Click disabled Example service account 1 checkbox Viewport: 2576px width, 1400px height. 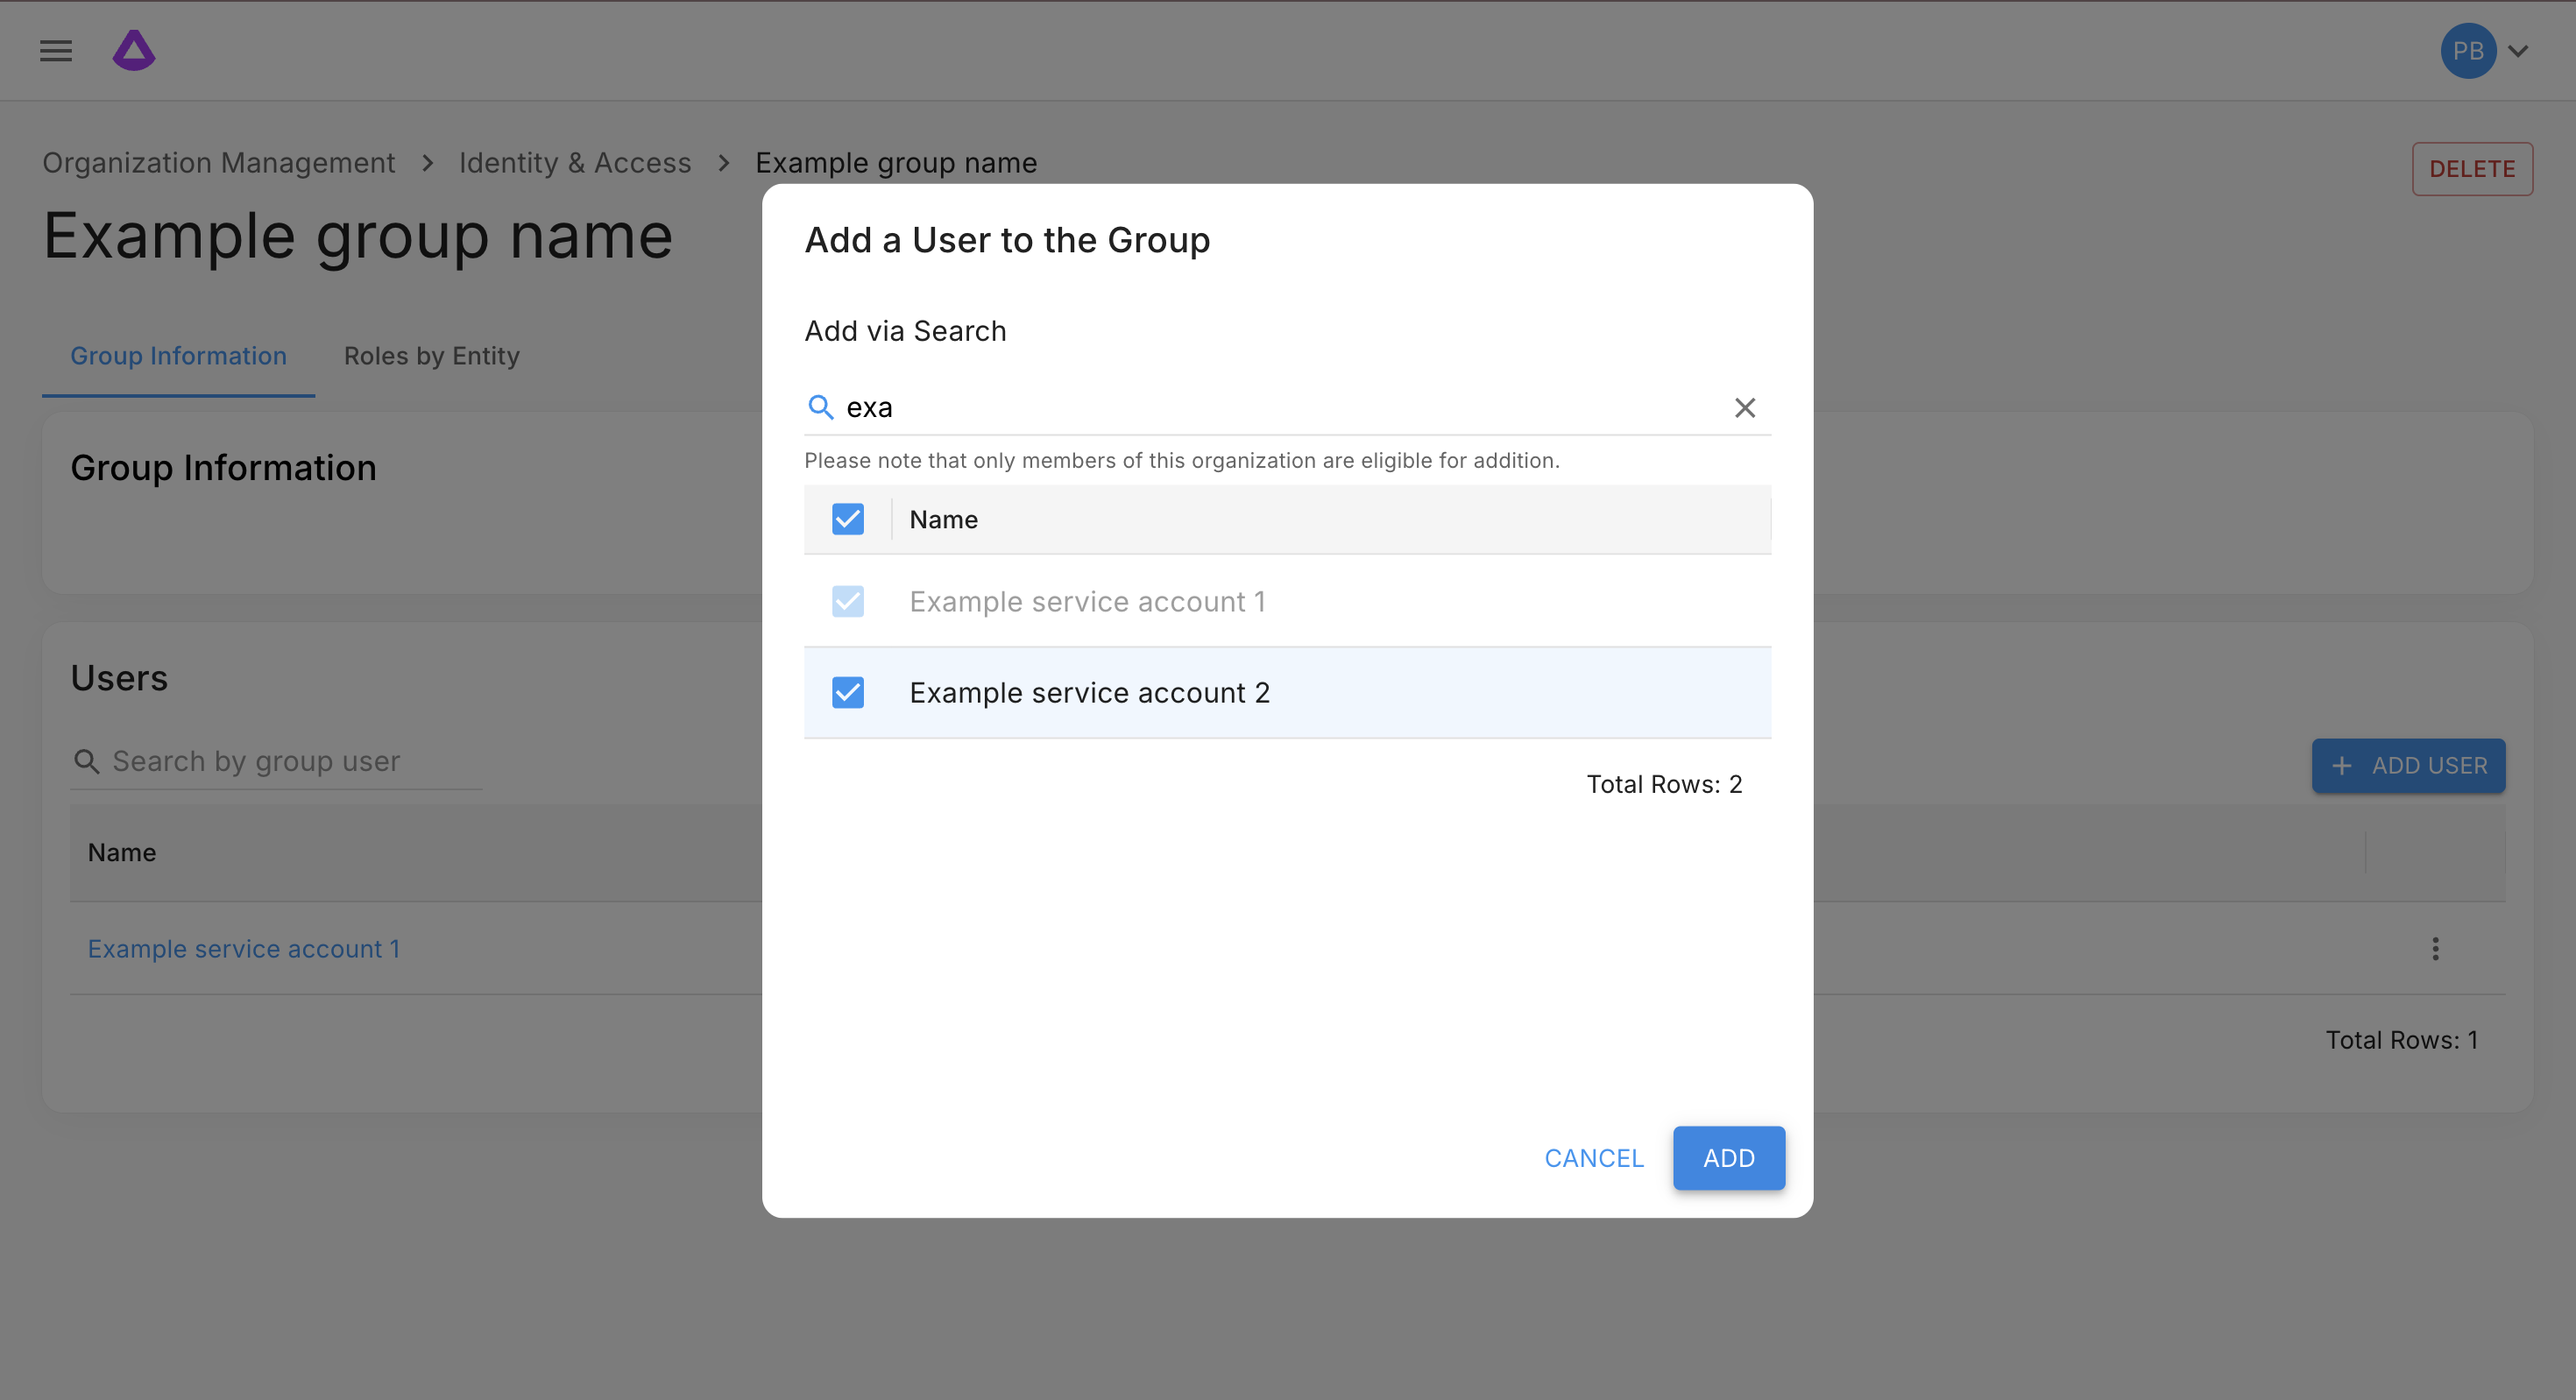pyautogui.click(x=847, y=601)
